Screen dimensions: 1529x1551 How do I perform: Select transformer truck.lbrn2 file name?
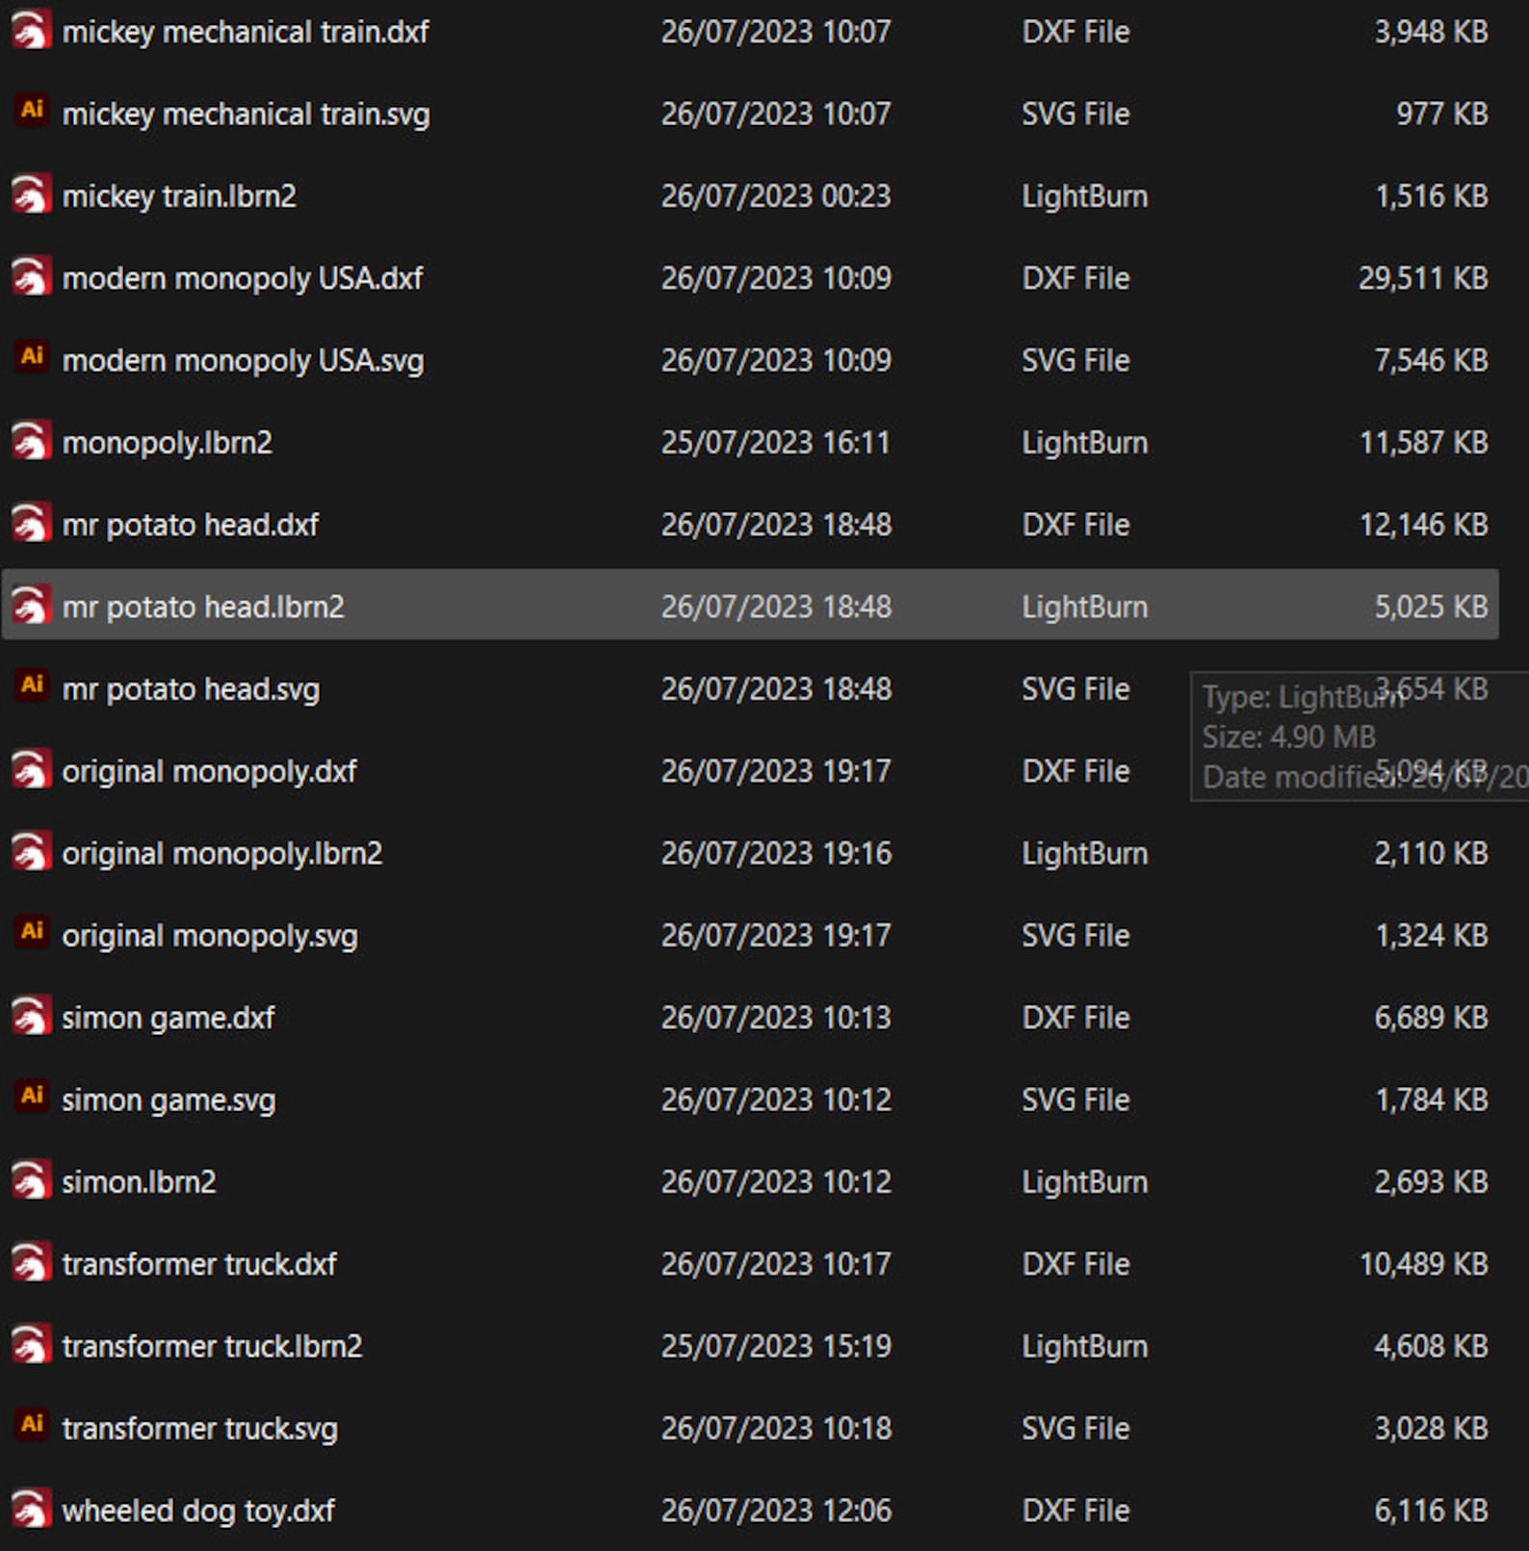click(x=212, y=1346)
